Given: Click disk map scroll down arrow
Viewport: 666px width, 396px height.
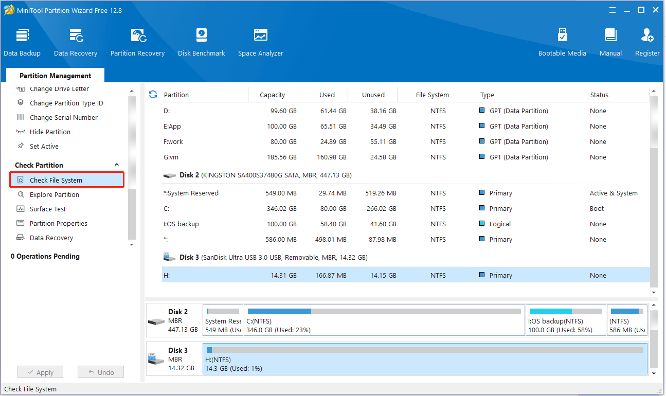Looking at the screenshot, I should (654, 373).
